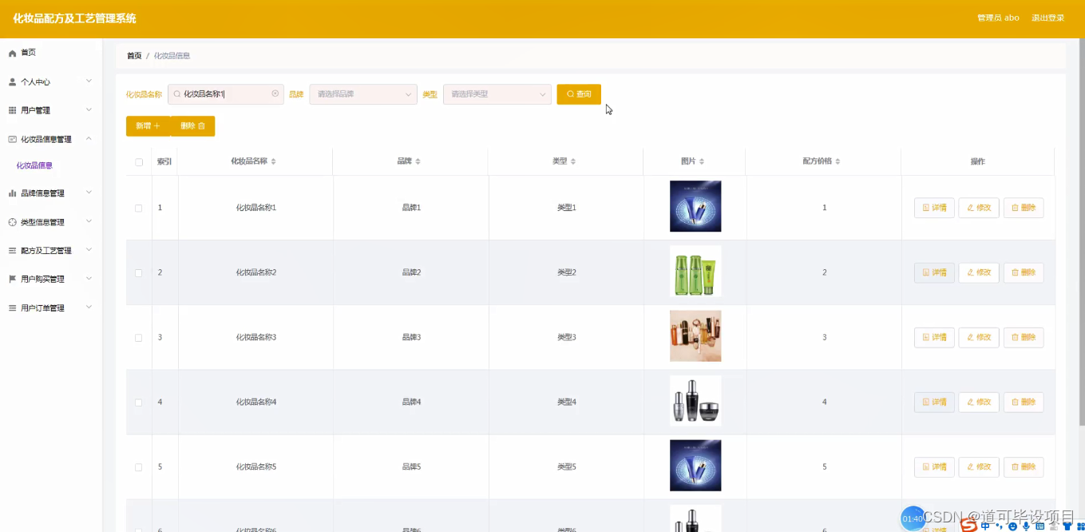This screenshot has height=532, width=1085.
Task: Click the flag icon beside 用户购买管理
Action: tap(12, 280)
